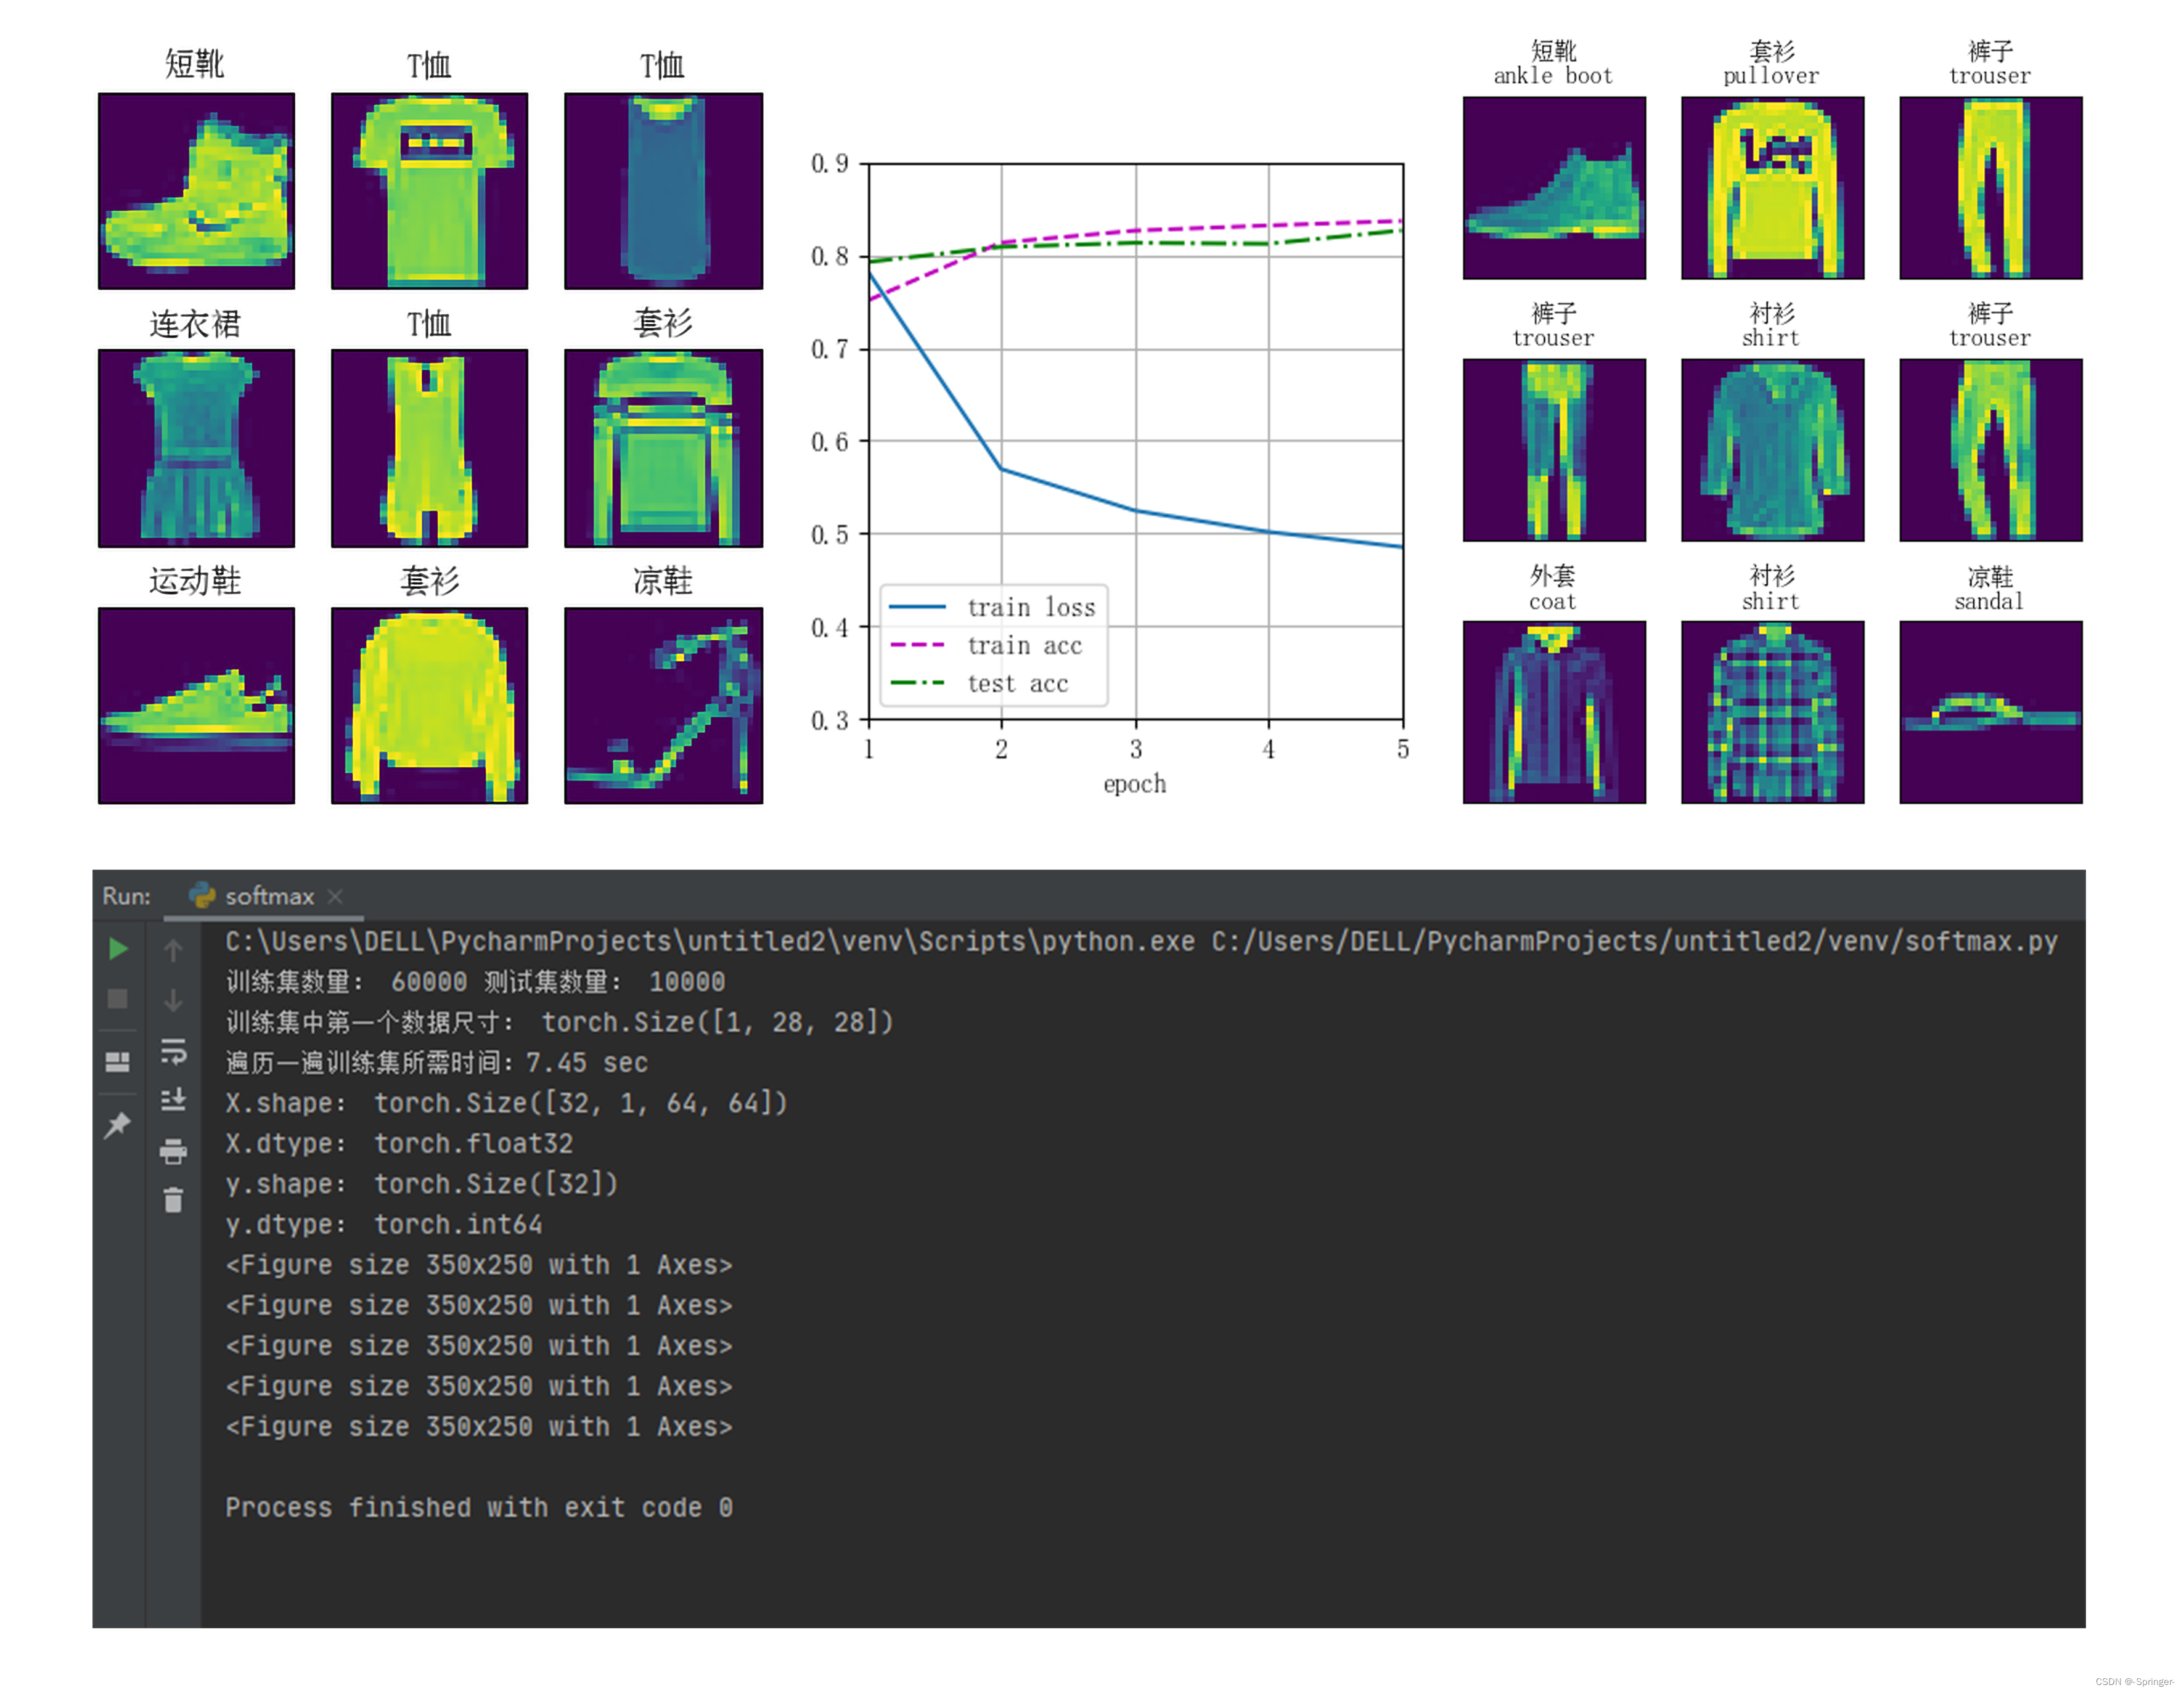Clear console with the trash icon
Viewport: 2184px width, 1693px height.
pyautogui.click(x=173, y=1200)
